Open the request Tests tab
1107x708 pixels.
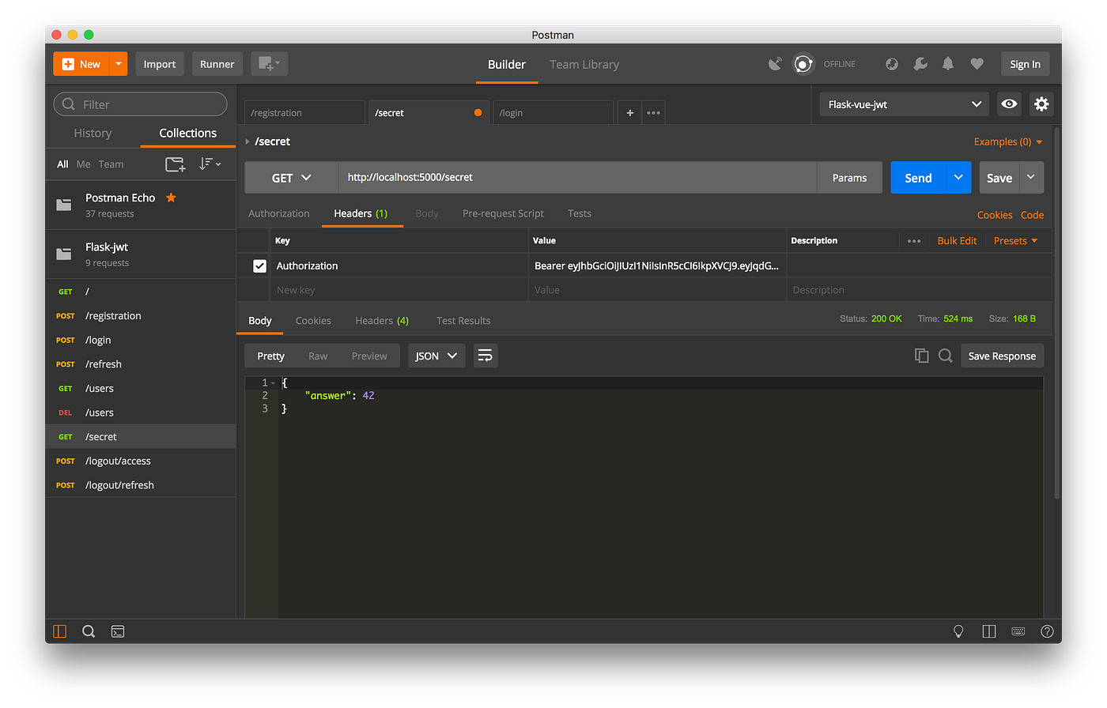(580, 213)
